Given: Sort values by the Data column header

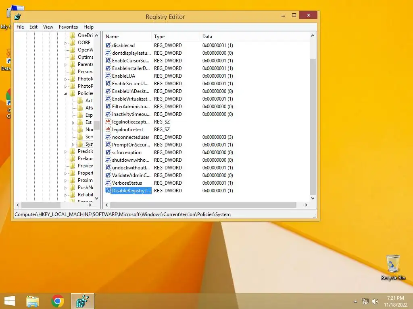Looking at the screenshot, I should coord(254,37).
